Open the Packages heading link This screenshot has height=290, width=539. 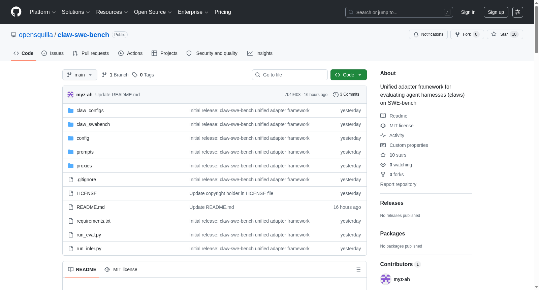(x=392, y=234)
